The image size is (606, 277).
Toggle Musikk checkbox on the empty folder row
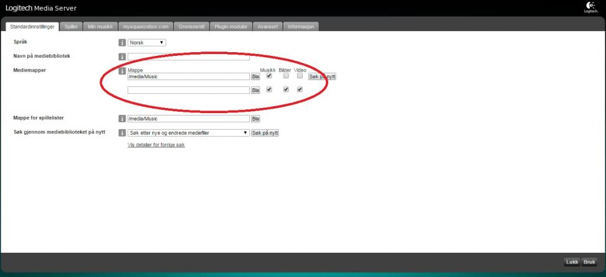click(x=269, y=89)
